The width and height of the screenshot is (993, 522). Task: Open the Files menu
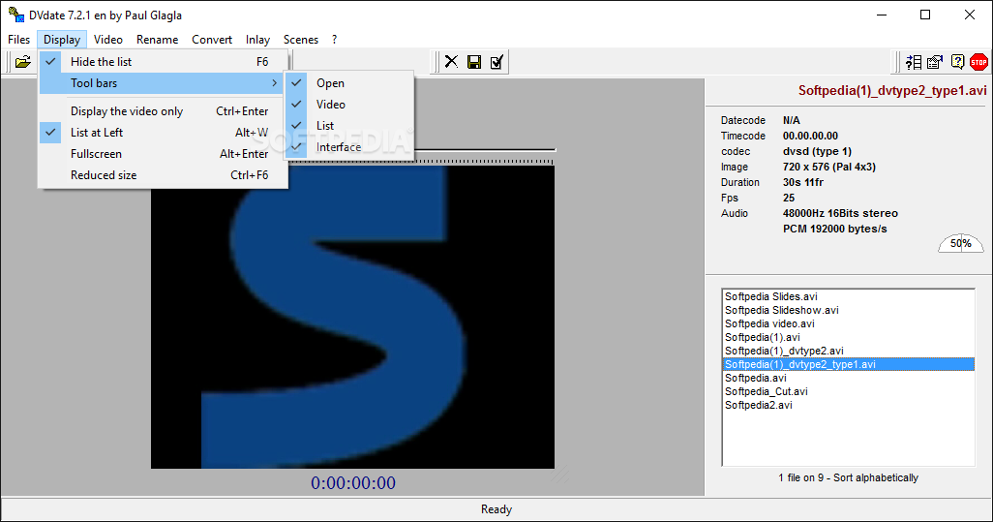tap(19, 40)
